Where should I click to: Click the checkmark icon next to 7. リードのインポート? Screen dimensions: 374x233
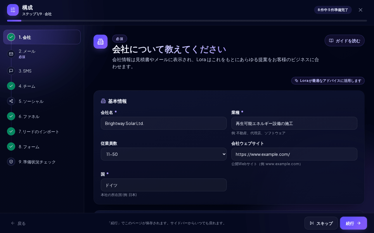(11, 131)
